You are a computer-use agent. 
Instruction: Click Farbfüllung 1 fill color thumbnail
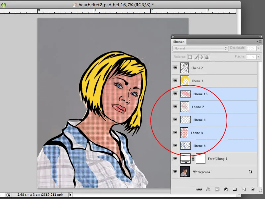click(185, 159)
